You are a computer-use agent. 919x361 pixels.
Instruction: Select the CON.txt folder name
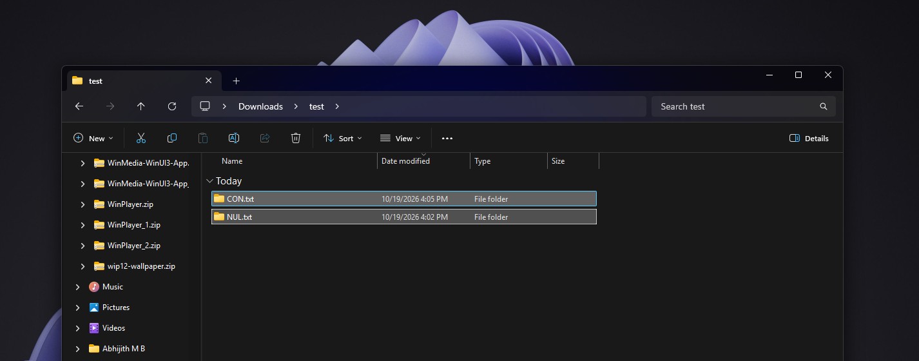[240, 199]
